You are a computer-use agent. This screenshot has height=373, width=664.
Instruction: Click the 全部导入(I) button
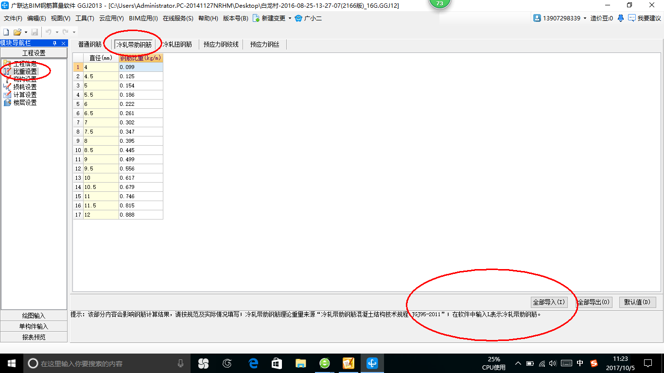[x=549, y=302]
